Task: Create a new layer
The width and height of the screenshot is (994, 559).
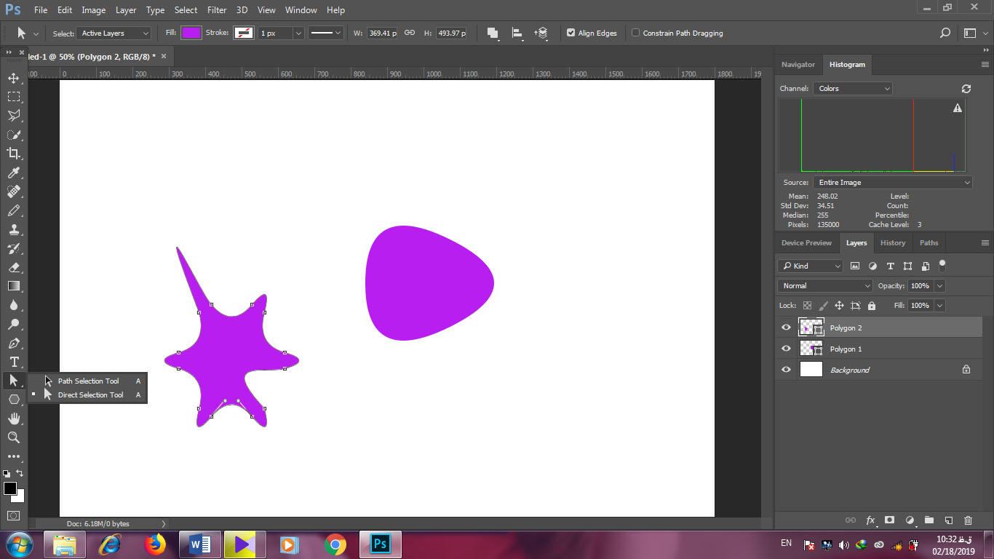Action: [x=948, y=520]
